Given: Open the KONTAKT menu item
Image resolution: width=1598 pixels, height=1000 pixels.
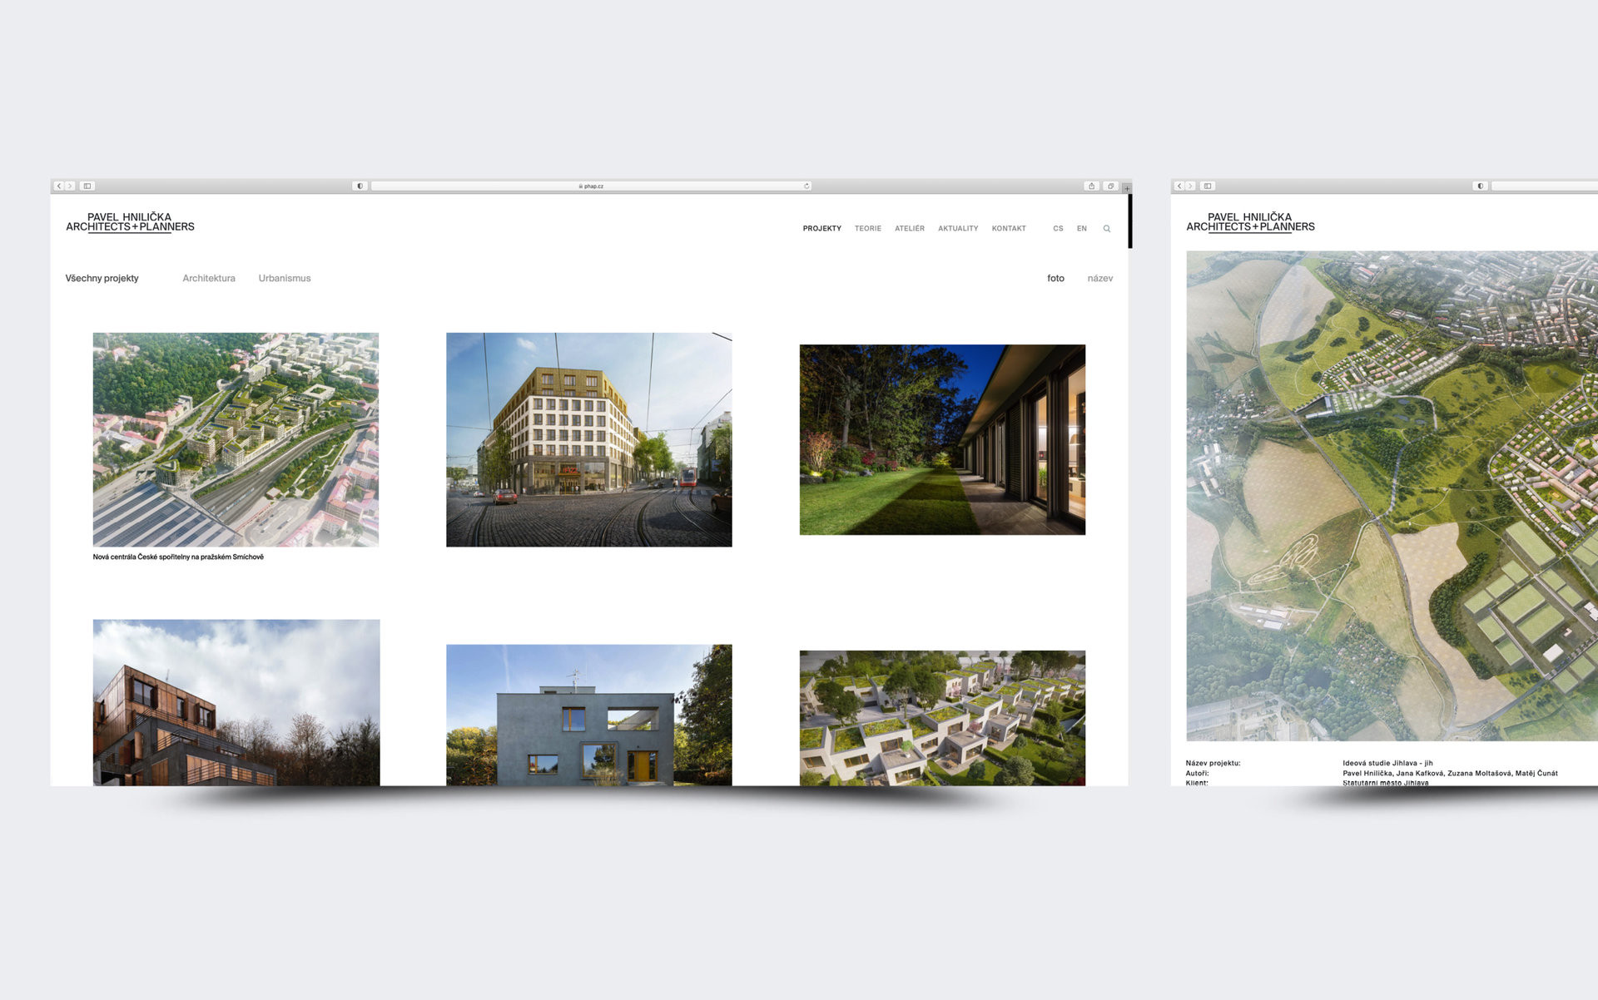Looking at the screenshot, I should [1008, 229].
